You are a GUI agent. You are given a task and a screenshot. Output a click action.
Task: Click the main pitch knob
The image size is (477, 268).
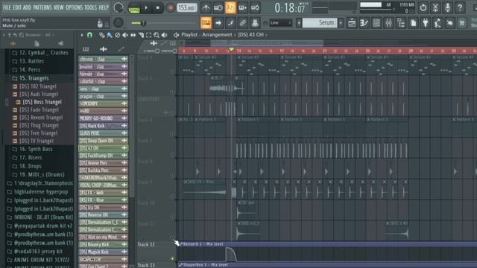(119, 22)
